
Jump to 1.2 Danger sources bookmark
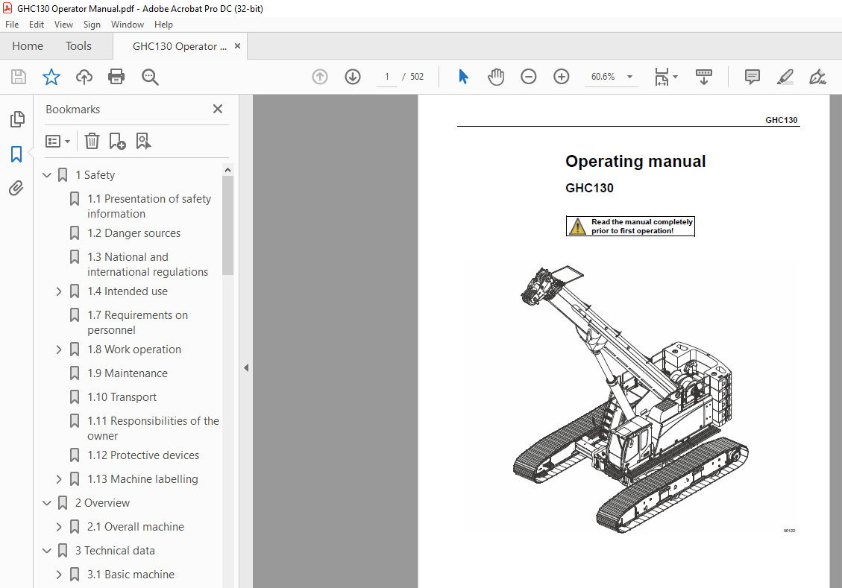(133, 233)
